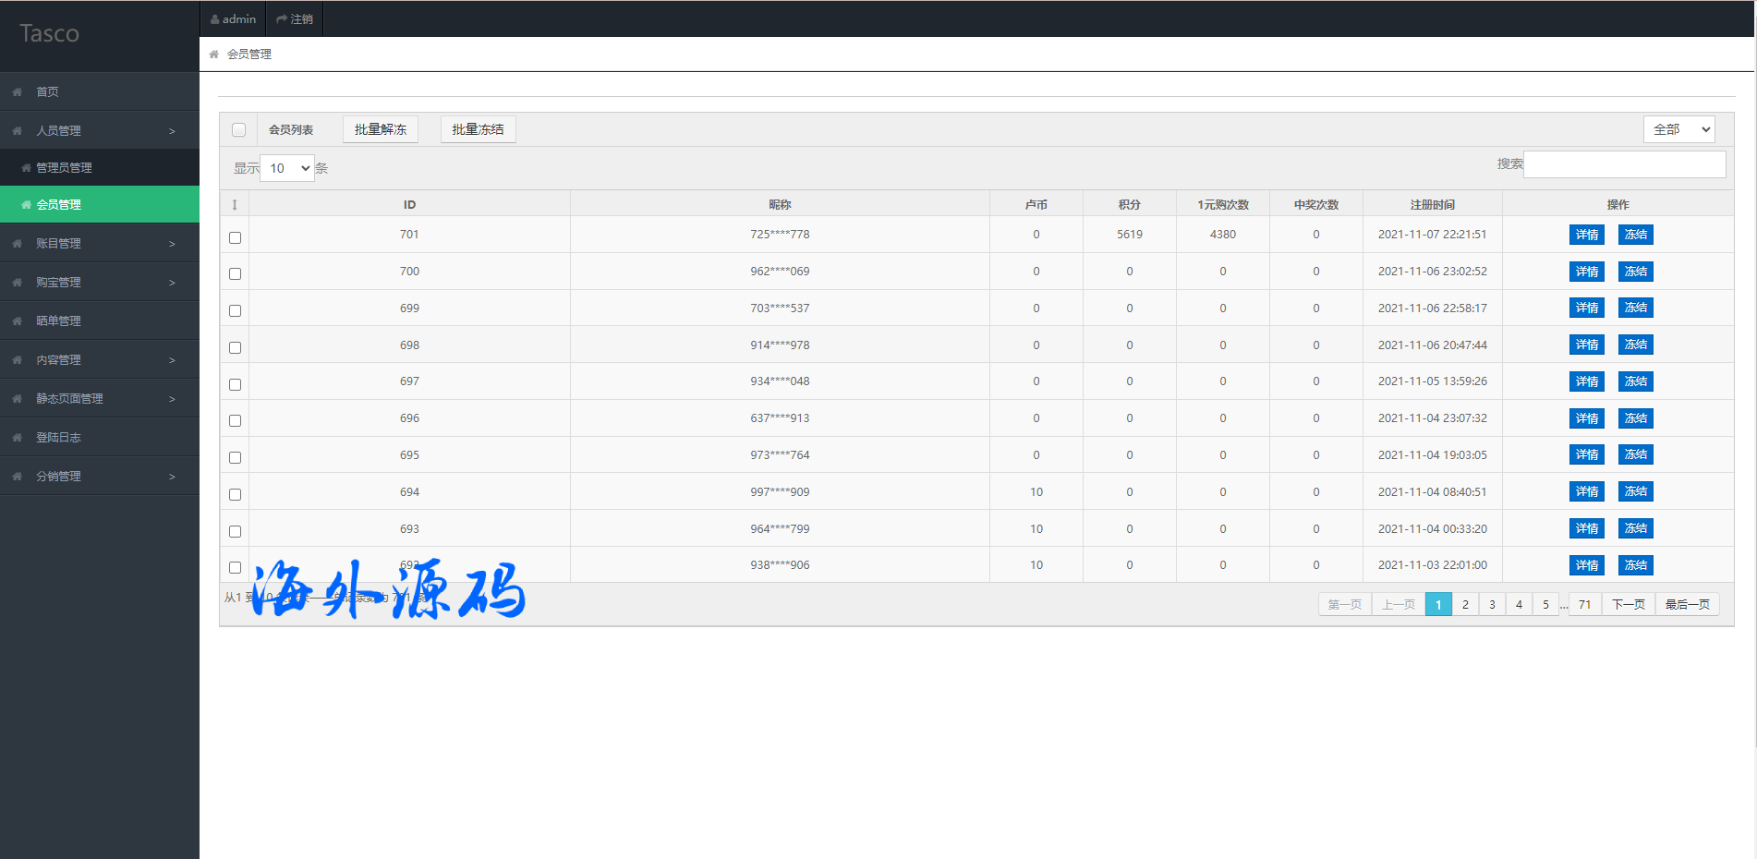Toggle the select-all checkbox beside 会员列表
Screen dimensions: 1757x859
239,130
